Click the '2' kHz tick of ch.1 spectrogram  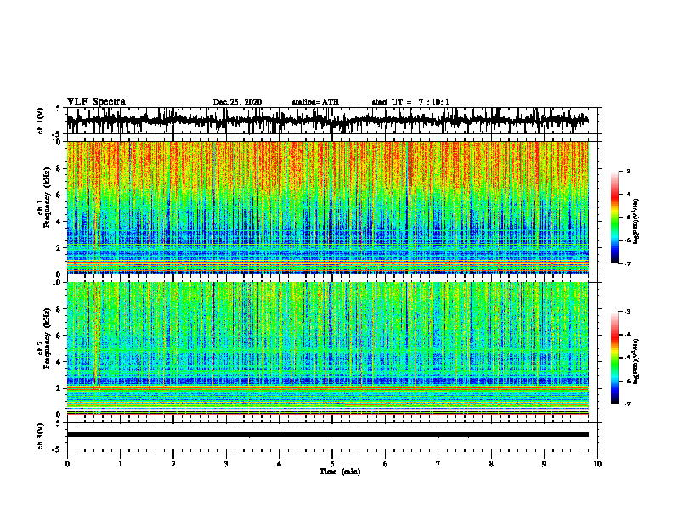60,248
